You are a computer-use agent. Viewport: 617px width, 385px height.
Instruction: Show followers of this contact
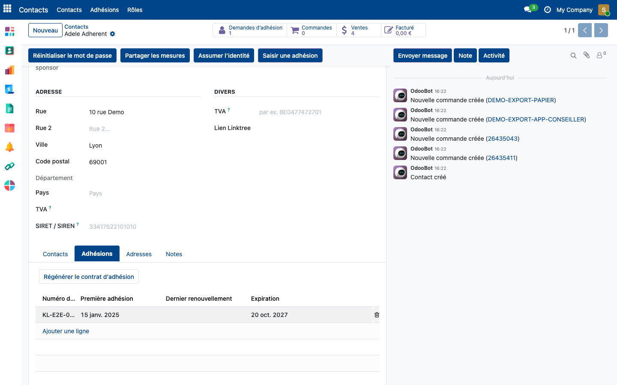(601, 55)
